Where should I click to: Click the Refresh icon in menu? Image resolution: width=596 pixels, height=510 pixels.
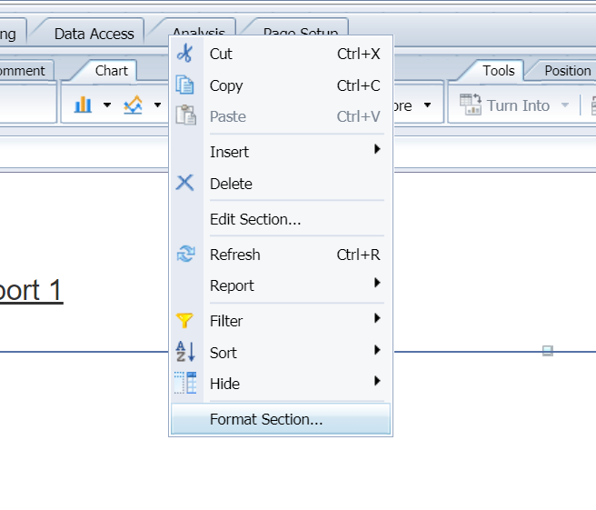185,255
